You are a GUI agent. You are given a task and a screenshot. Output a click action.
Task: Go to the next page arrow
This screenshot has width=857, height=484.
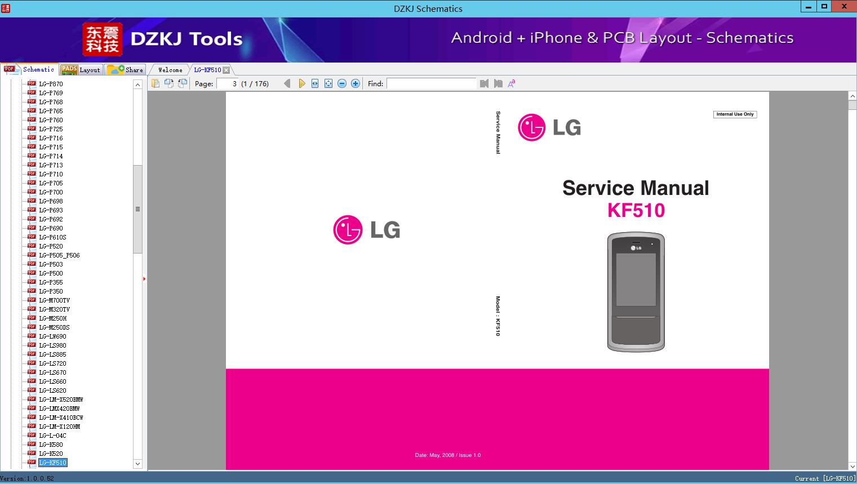301,83
